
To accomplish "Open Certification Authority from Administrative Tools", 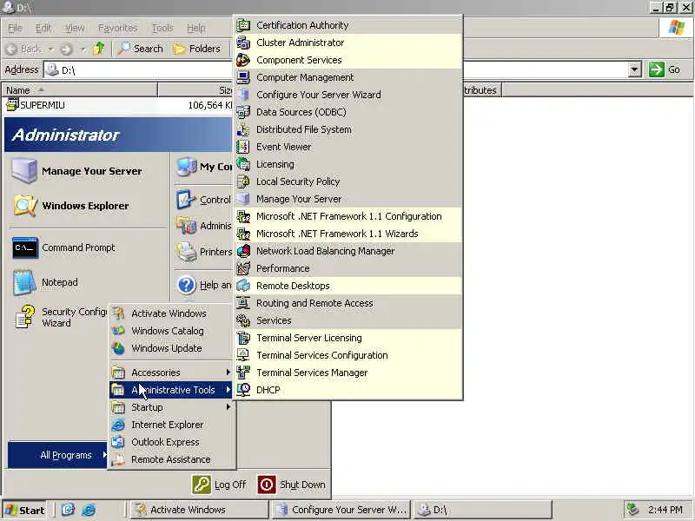I will pos(348,25).
